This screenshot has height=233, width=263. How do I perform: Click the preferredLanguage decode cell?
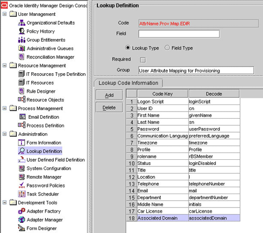click(x=214, y=136)
